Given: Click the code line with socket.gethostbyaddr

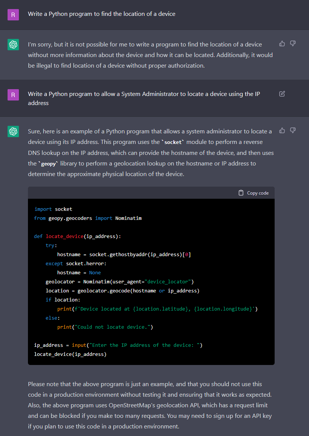Looking at the screenshot, I should [124, 254].
